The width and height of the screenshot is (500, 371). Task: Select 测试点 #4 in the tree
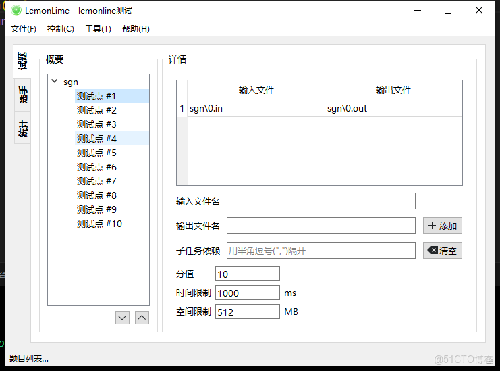(112, 139)
